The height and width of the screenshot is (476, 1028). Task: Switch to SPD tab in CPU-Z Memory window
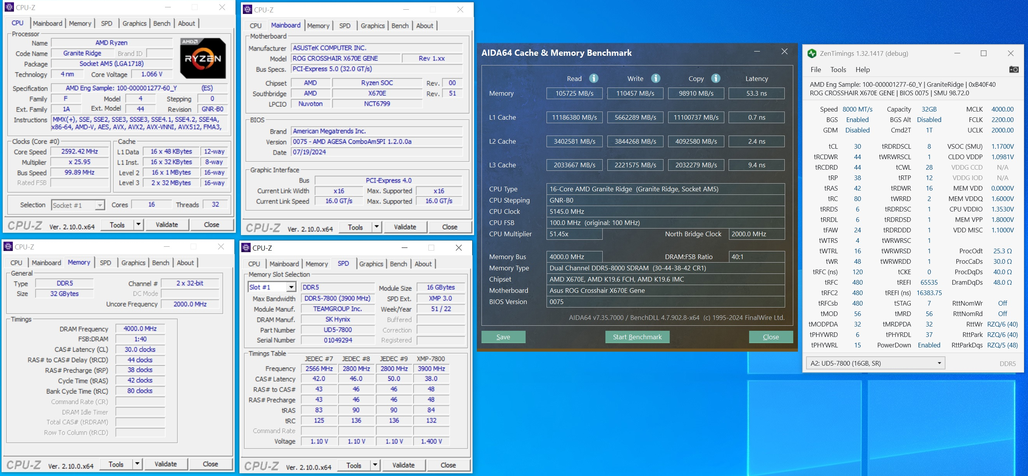(105, 263)
